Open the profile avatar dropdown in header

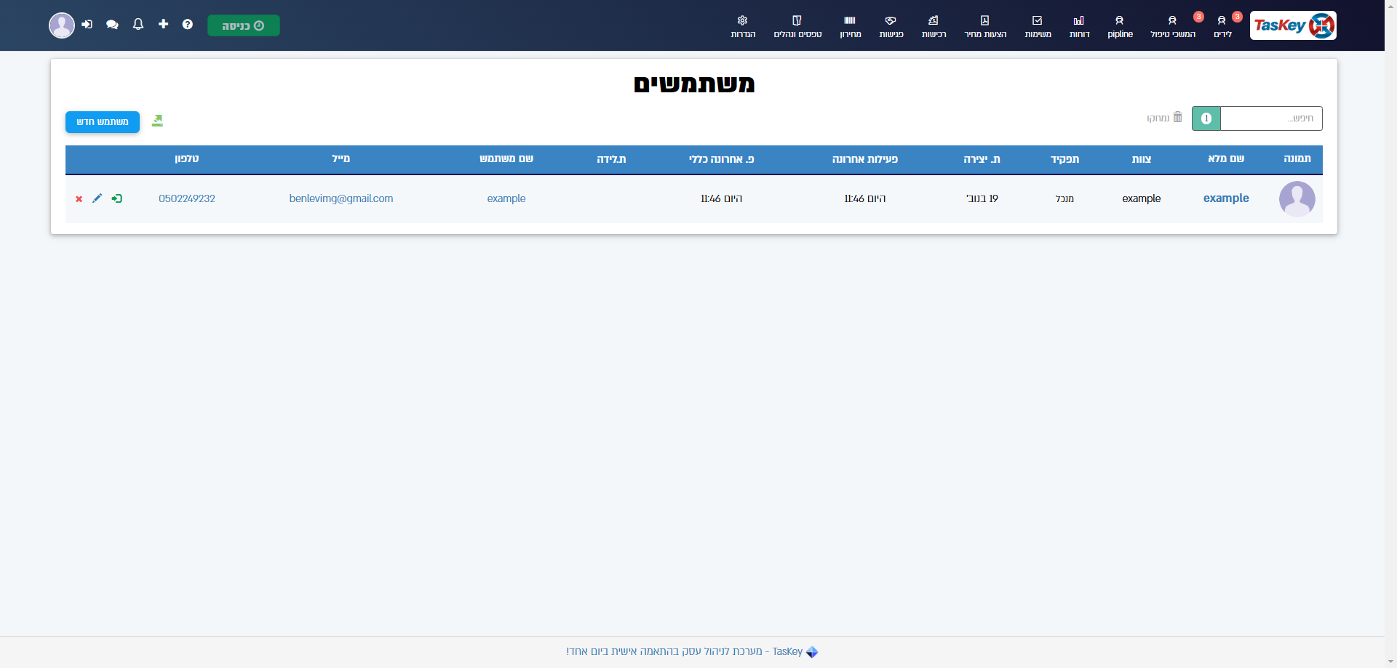[x=62, y=25]
